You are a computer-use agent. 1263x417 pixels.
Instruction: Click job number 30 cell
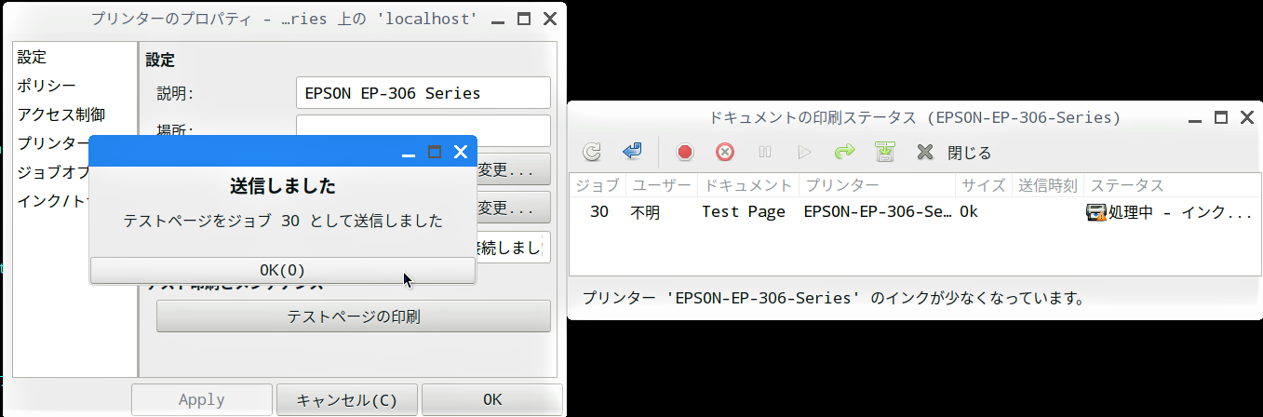pos(599,212)
